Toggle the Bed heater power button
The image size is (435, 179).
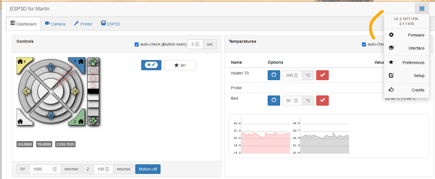274,101
